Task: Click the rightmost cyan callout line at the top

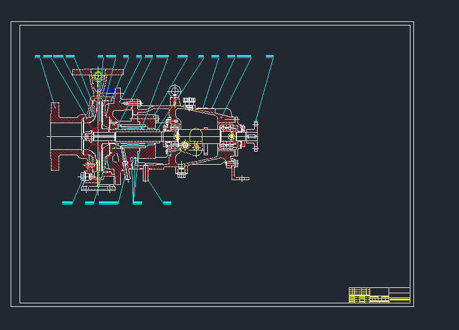Action: coord(269,56)
